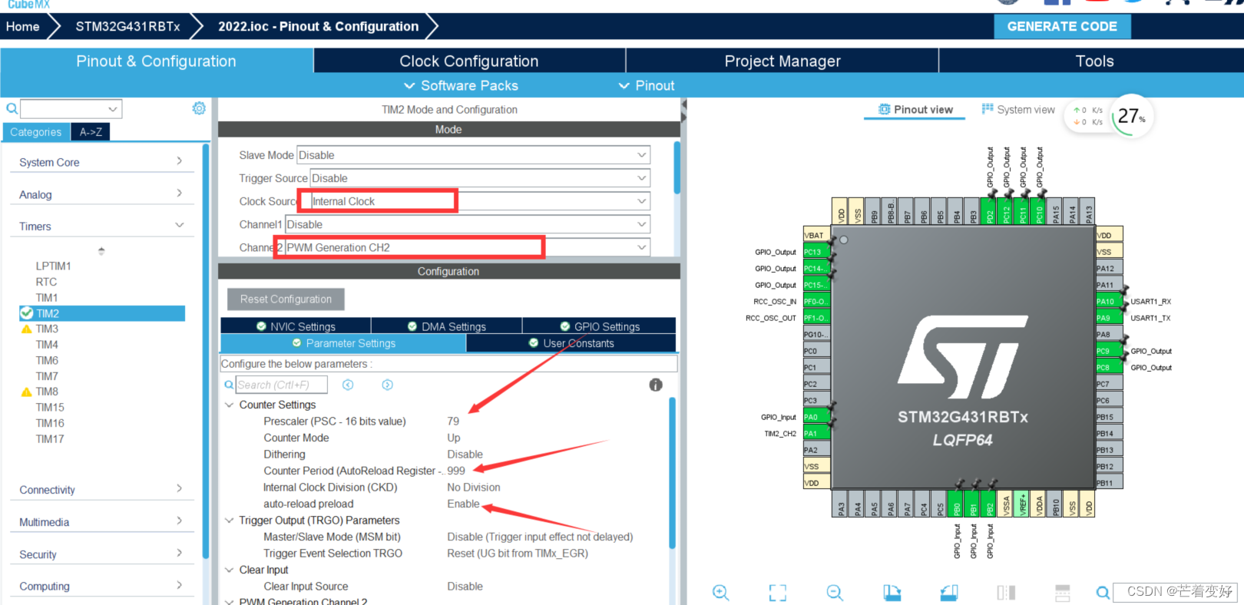
Task: Expand the Multimedia category
Action: 101,522
